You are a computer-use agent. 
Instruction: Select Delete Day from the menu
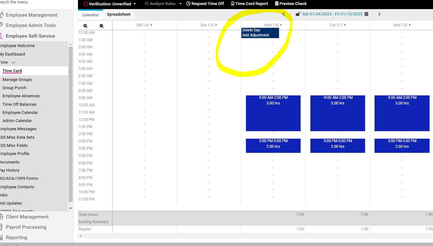click(251, 30)
